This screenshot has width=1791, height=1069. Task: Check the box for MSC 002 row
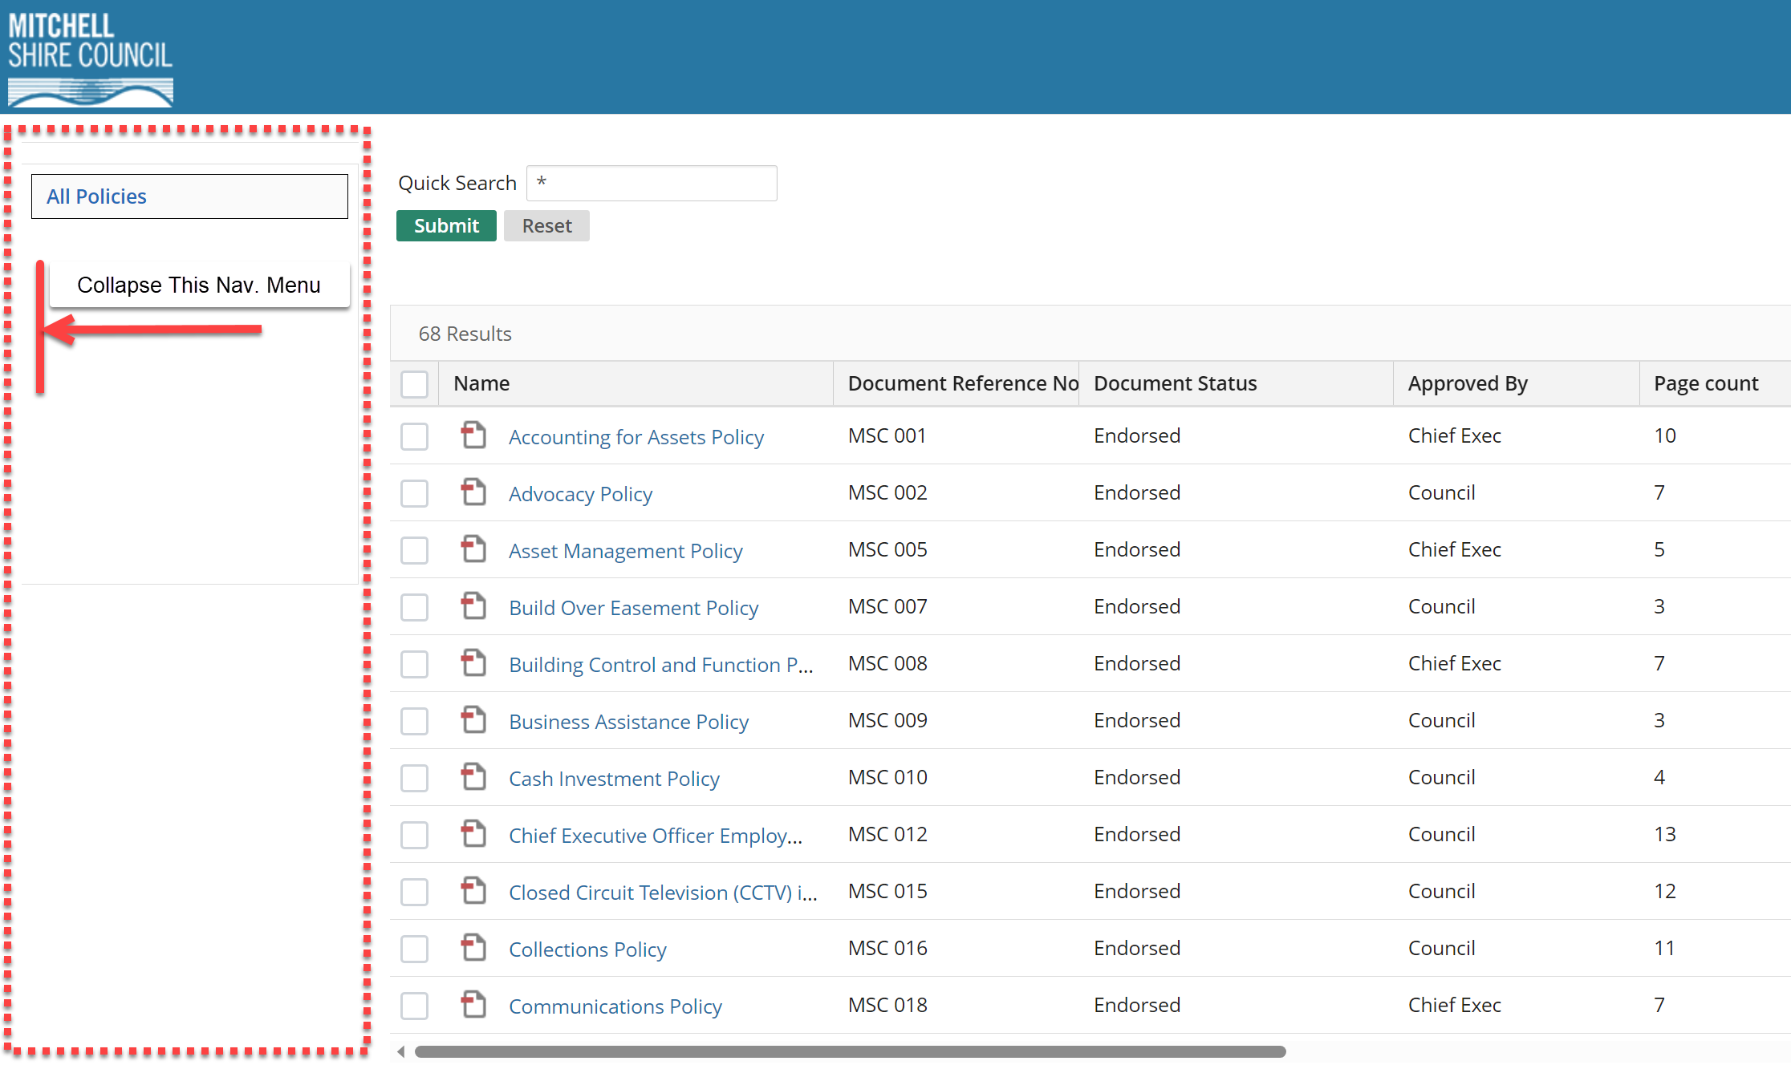(414, 493)
